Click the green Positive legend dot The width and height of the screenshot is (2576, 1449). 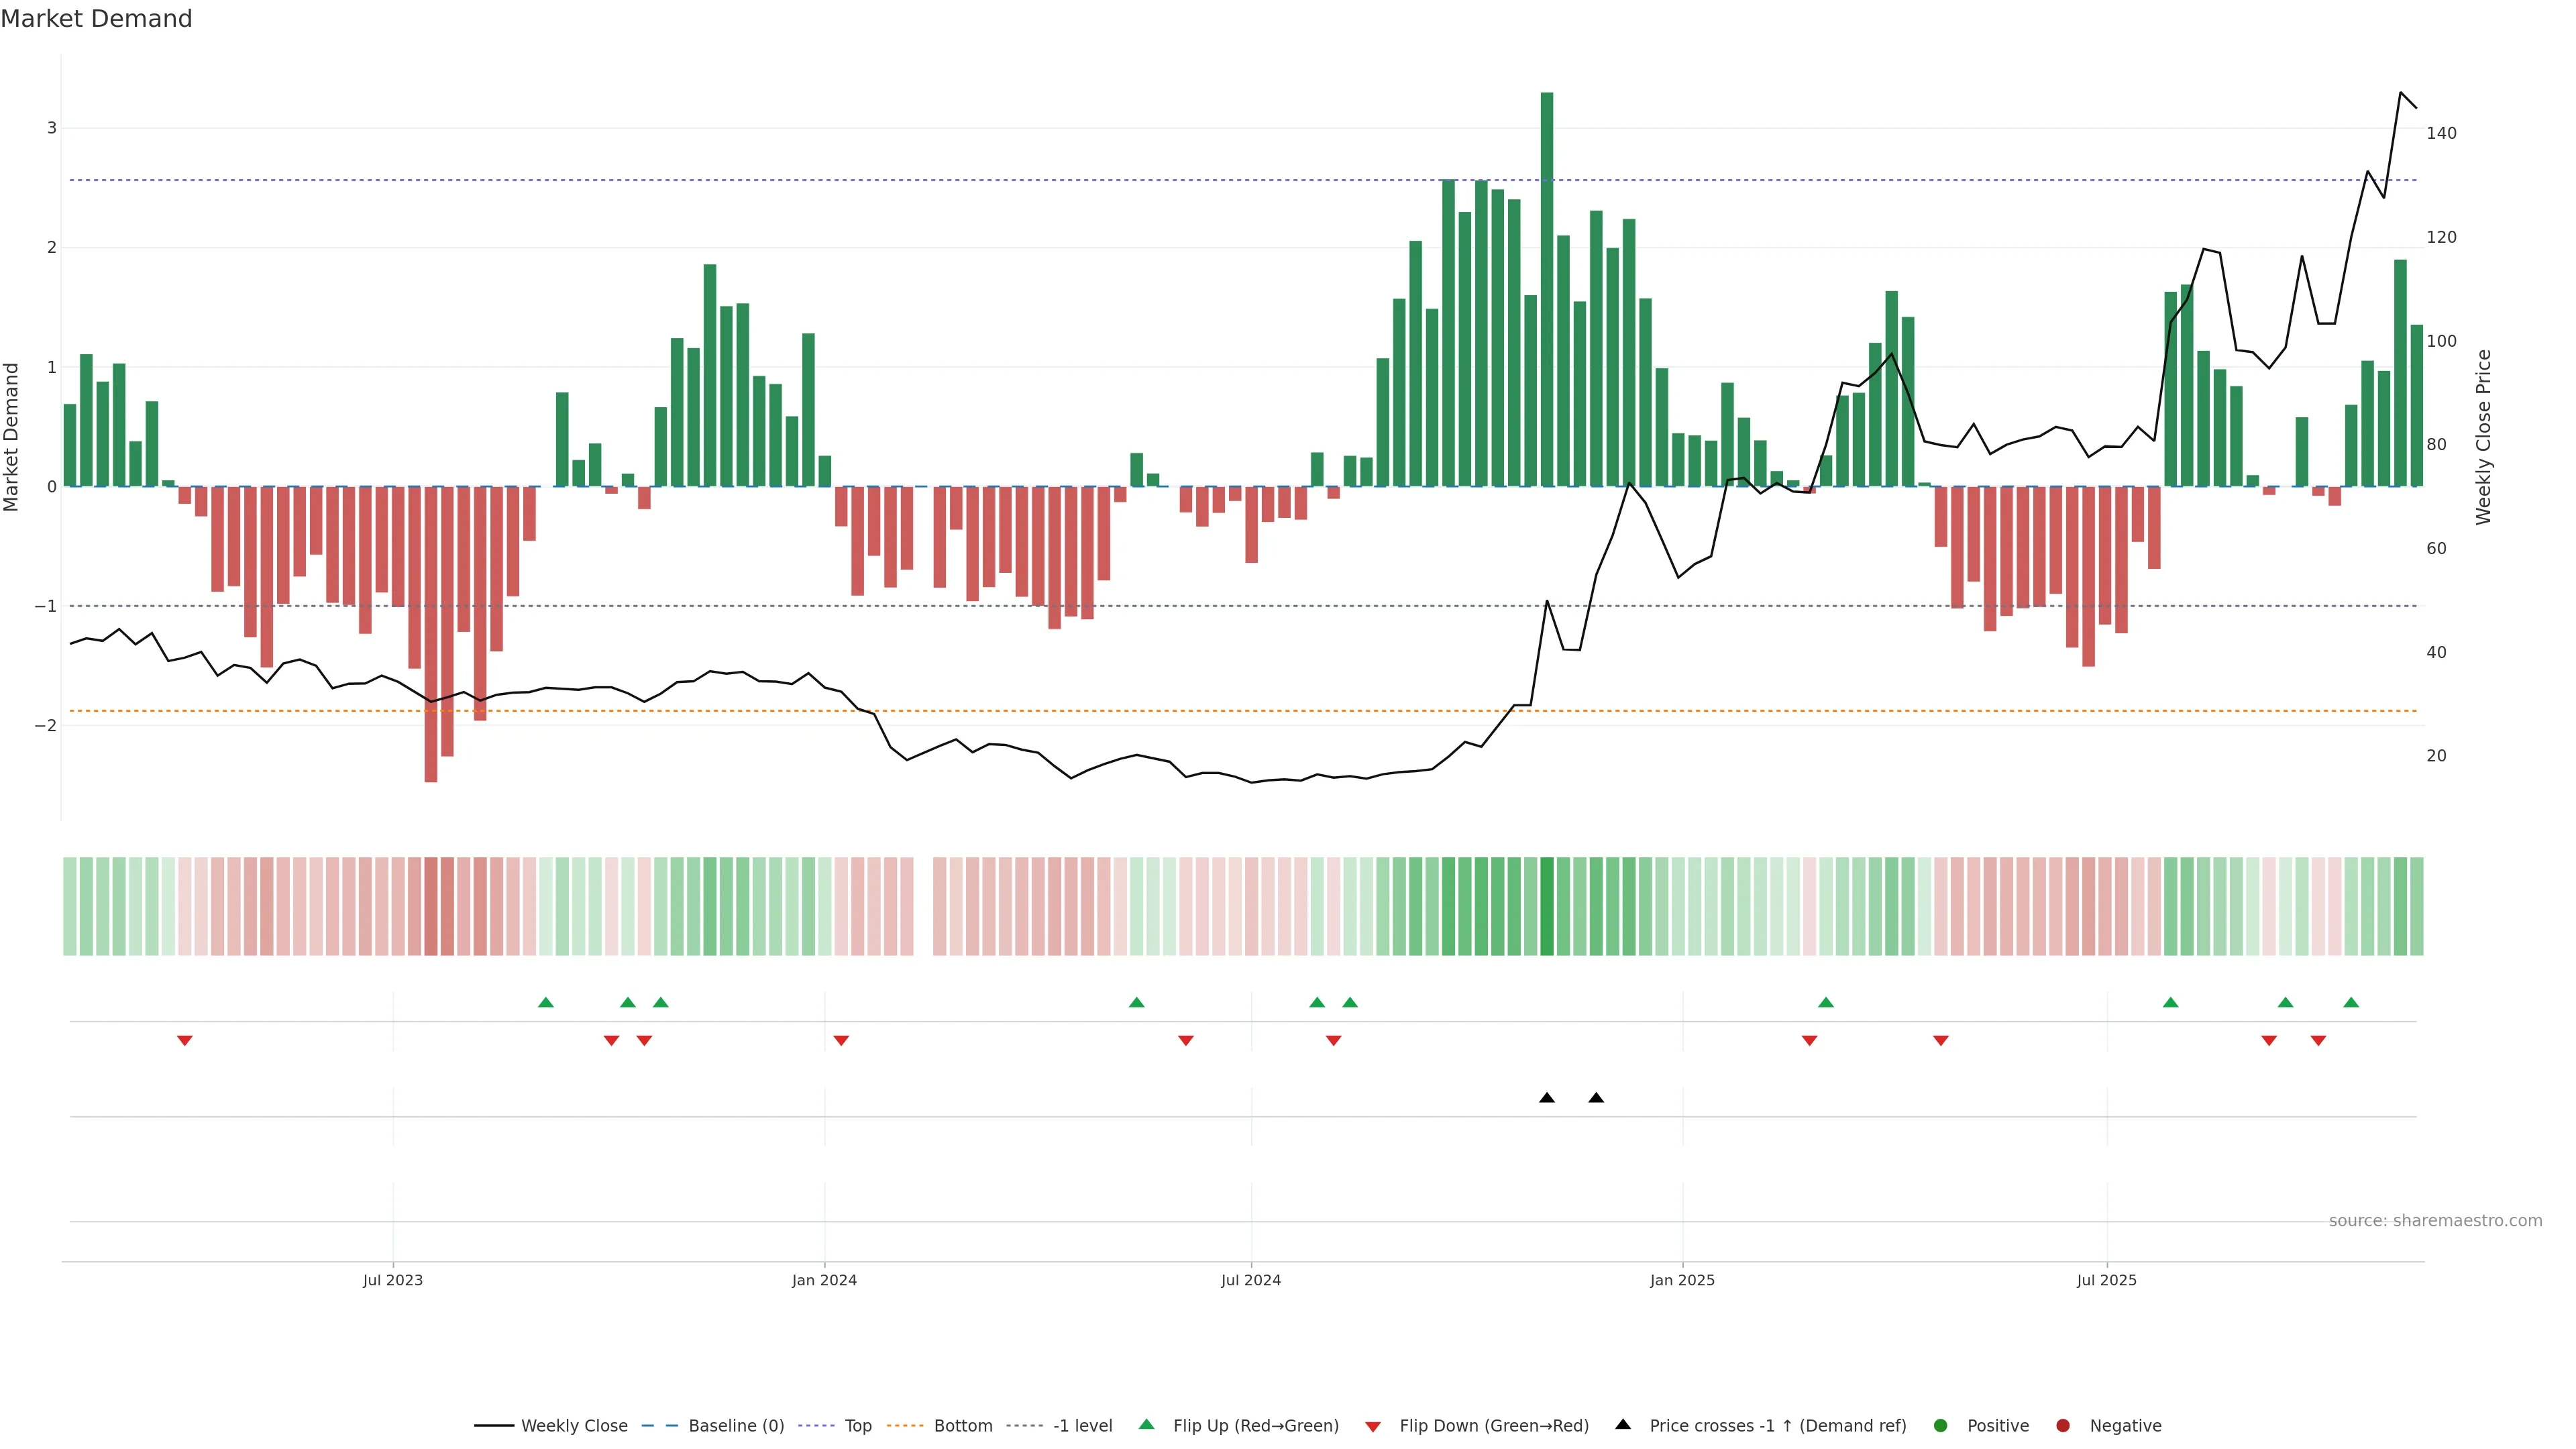1941,1425
